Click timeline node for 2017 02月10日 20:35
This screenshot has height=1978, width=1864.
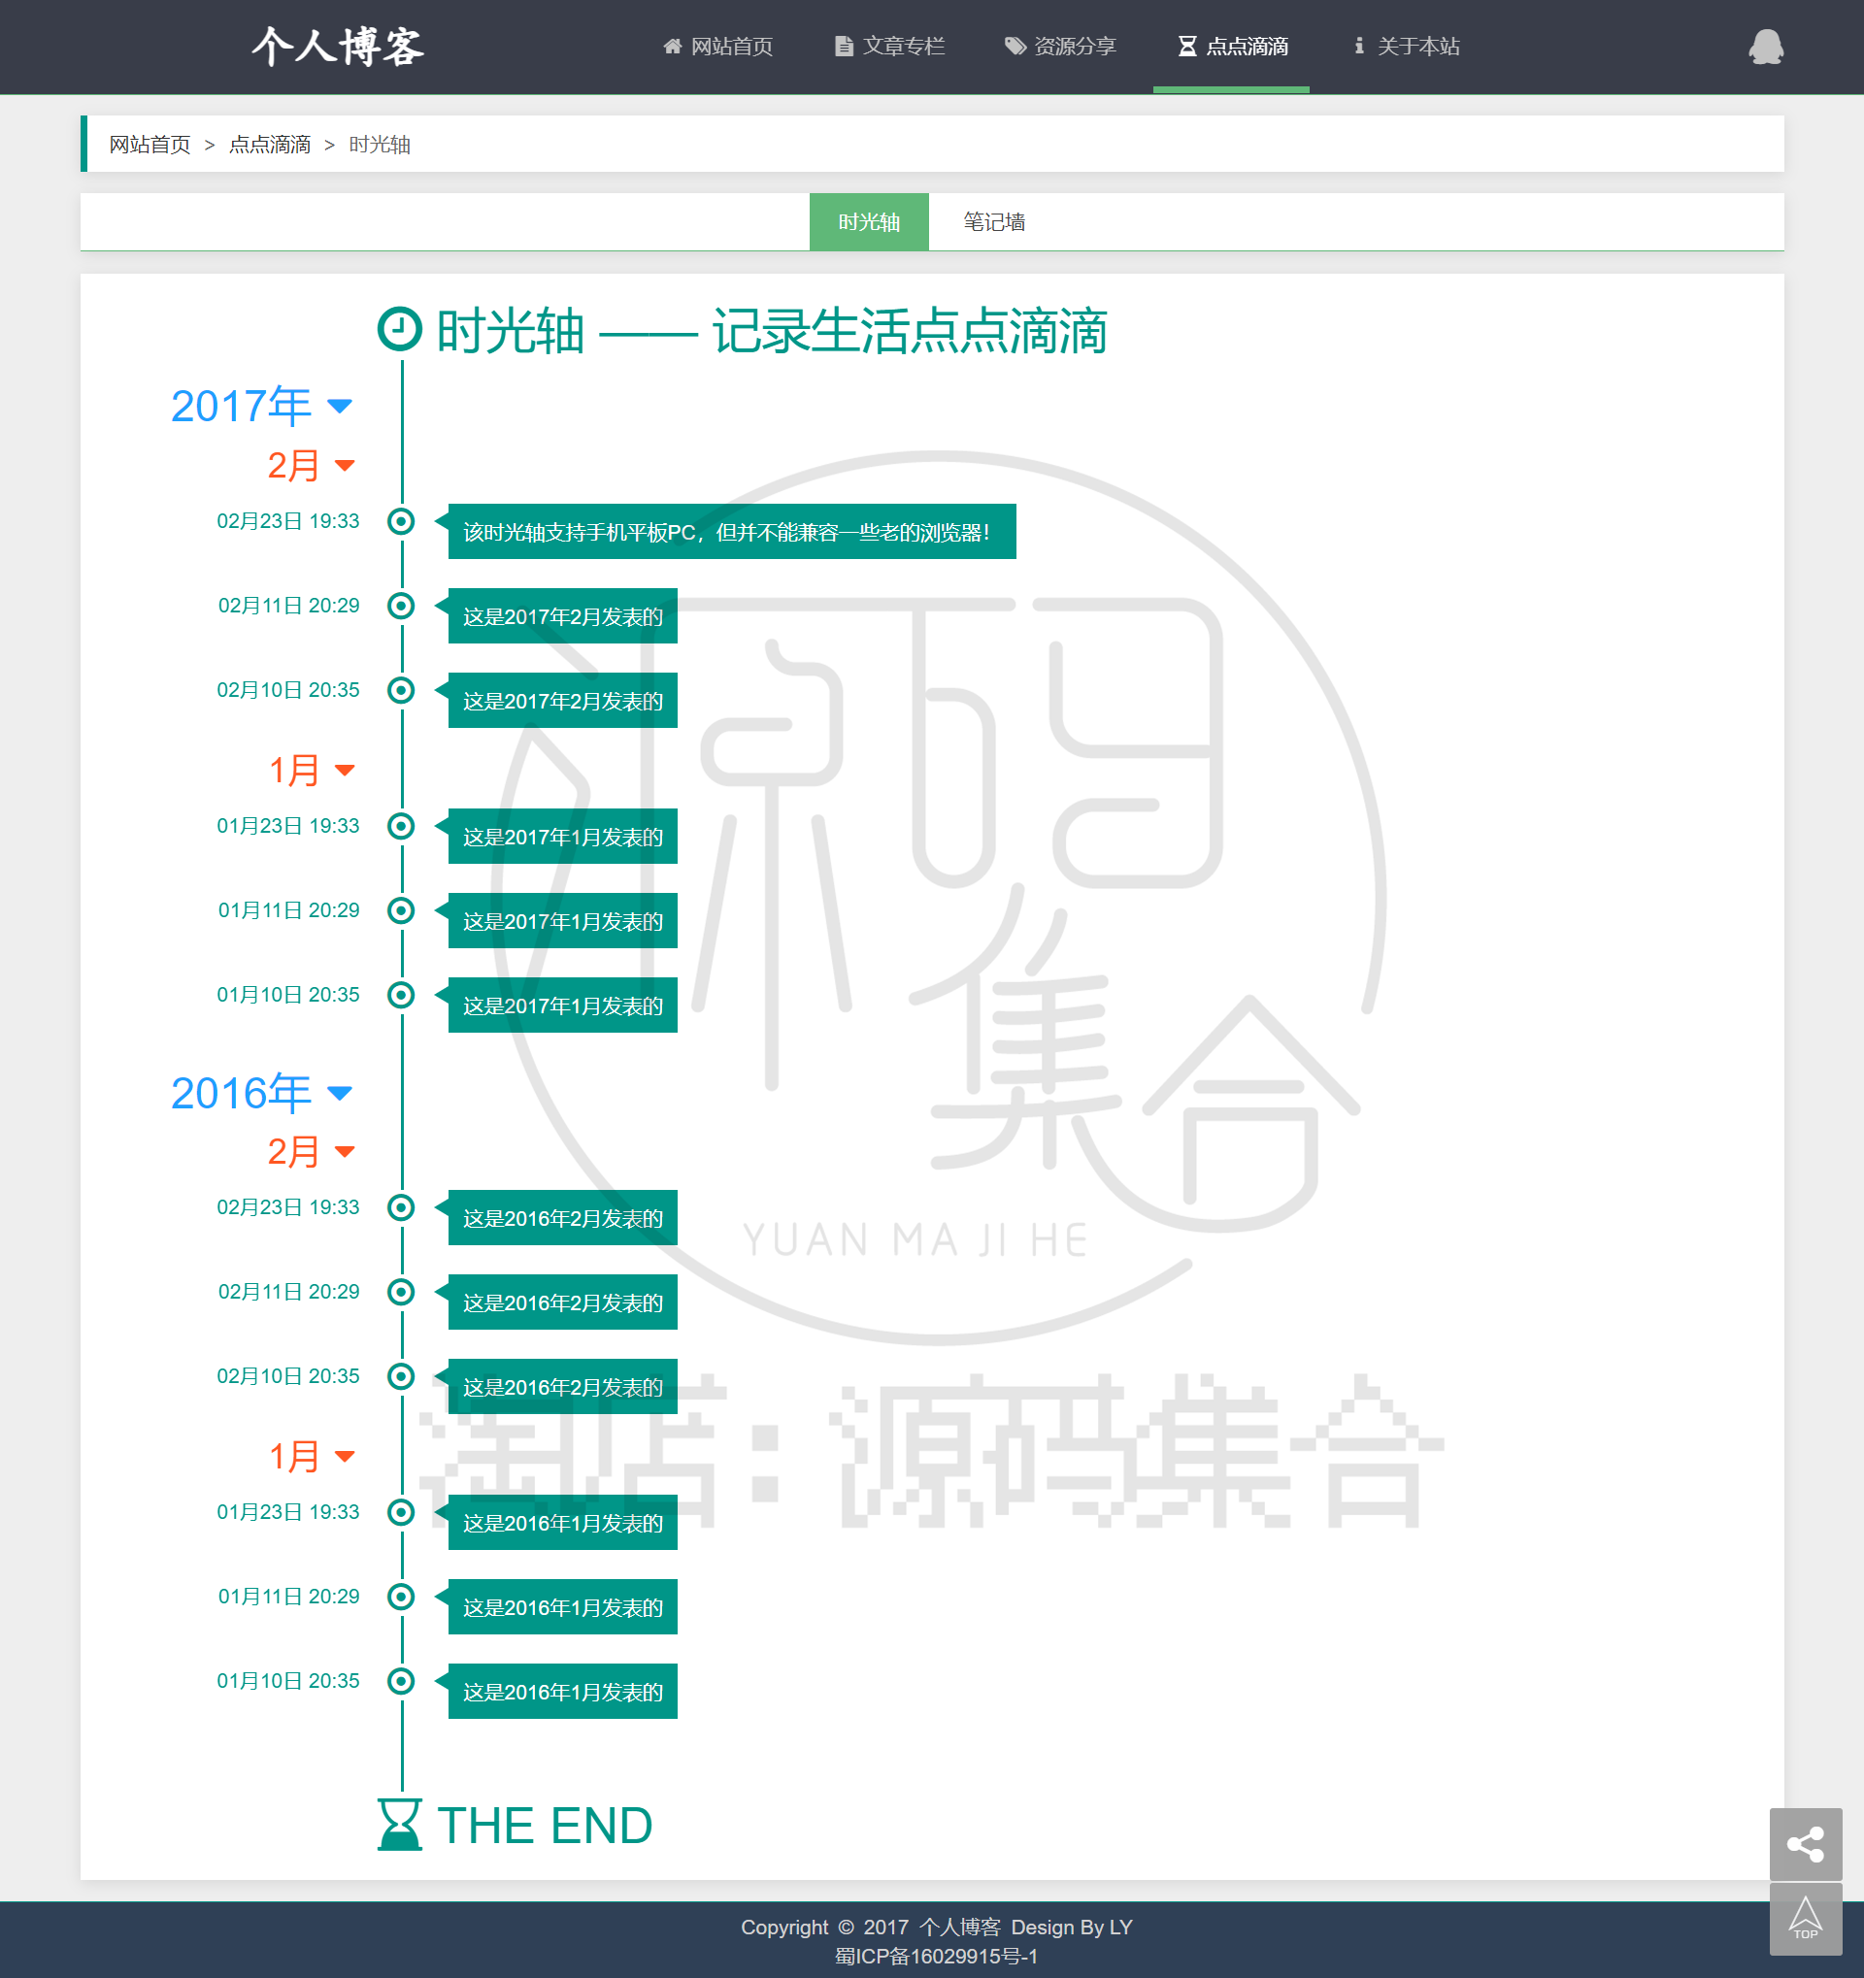(401, 690)
